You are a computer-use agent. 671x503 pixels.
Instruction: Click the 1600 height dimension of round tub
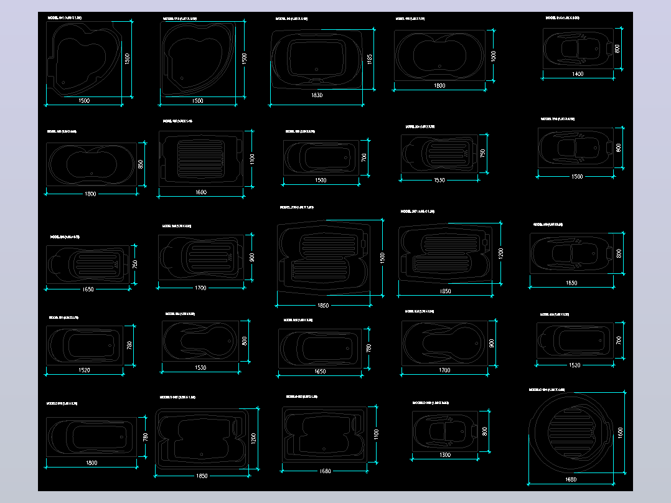click(621, 433)
